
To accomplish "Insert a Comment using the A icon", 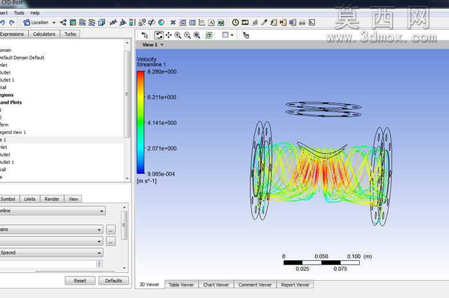I will pos(211,22).
